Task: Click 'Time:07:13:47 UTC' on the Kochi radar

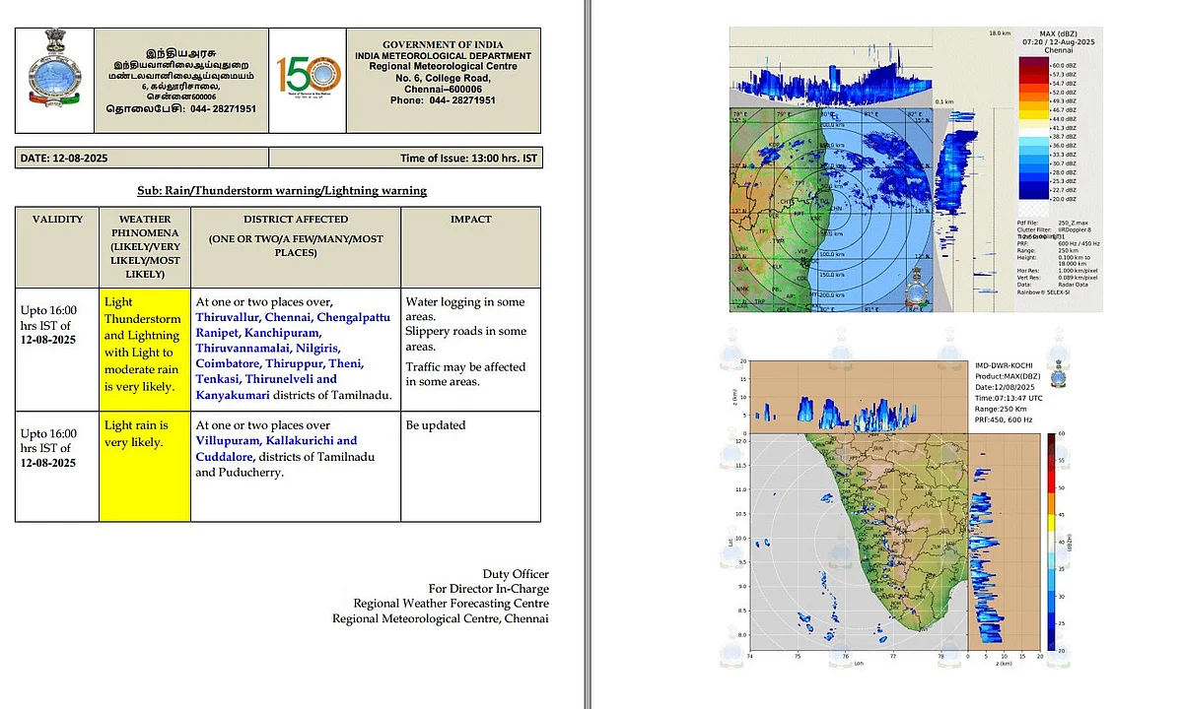Action: point(1009,397)
